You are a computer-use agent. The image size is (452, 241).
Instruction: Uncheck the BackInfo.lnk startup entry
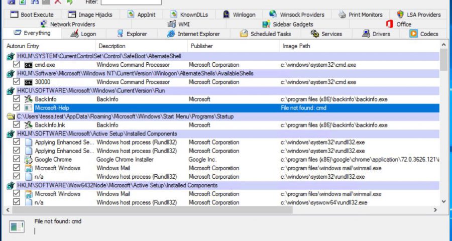(x=17, y=125)
